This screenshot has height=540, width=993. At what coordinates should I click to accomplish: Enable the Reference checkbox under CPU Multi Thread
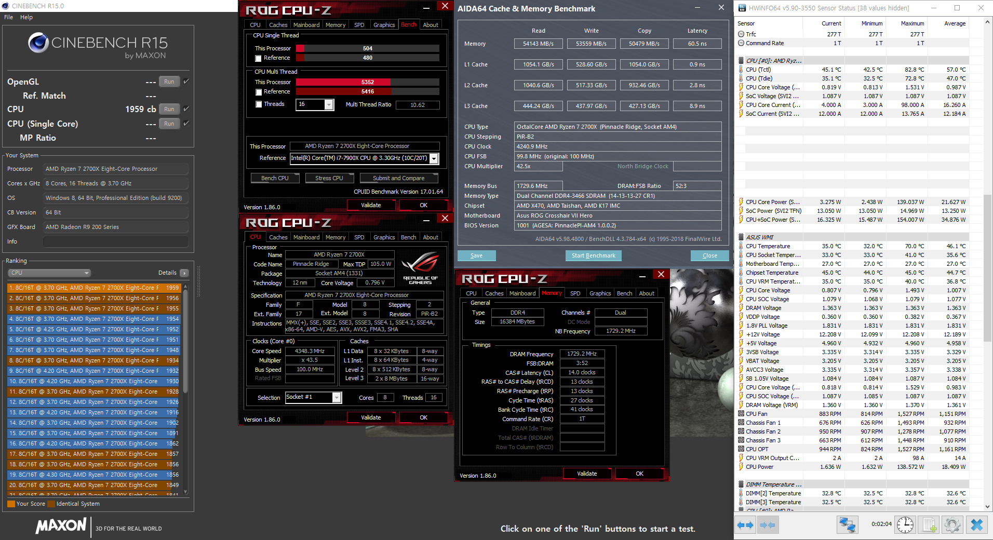258,91
